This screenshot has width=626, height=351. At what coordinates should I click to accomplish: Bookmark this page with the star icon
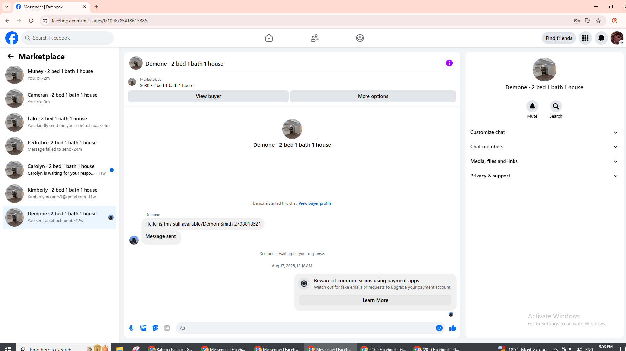(598, 21)
